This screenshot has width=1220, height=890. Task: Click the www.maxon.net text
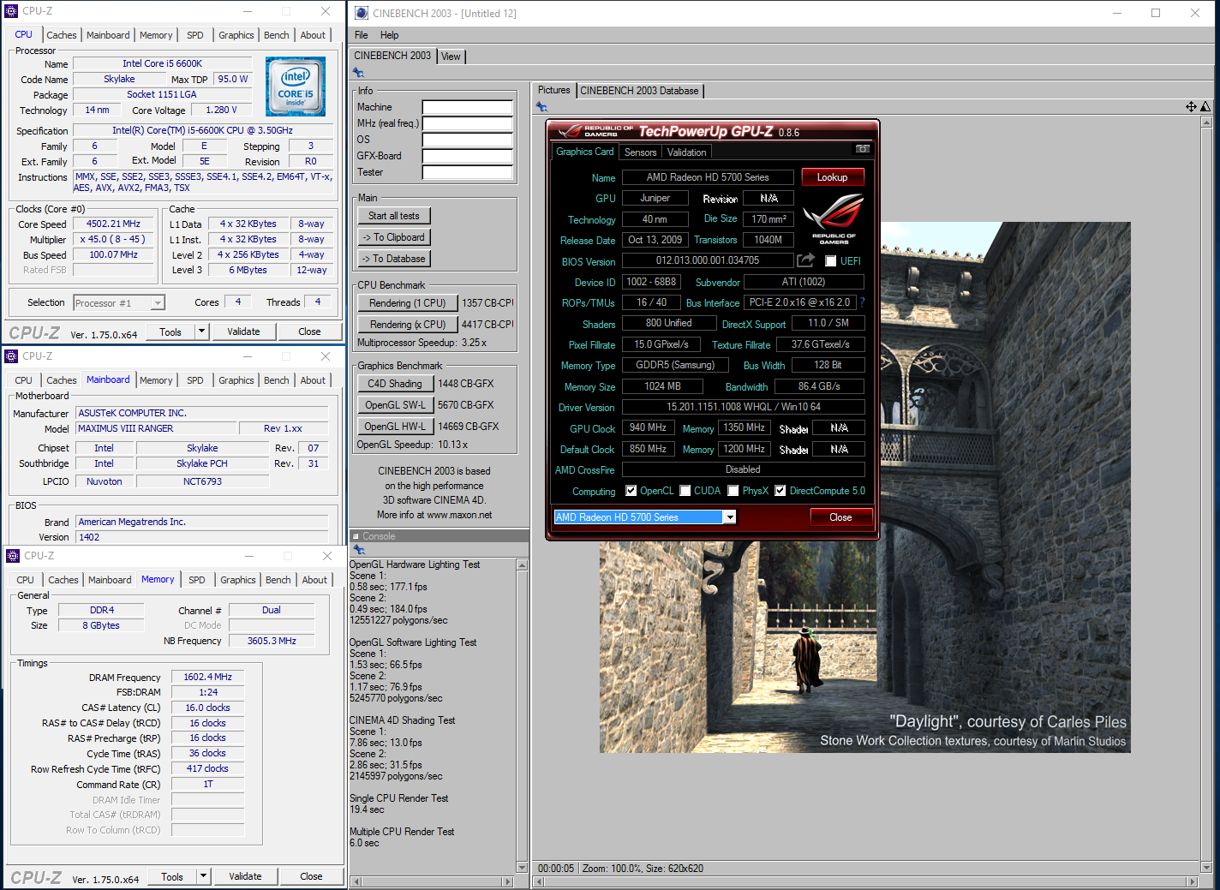pyautogui.click(x=459, y=515)
